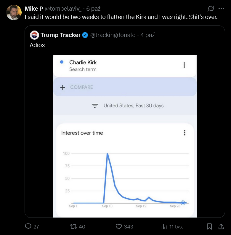Screen dimensions: 231x235
Task: Open the tweet's three-dot more menu
Action: 221,9
